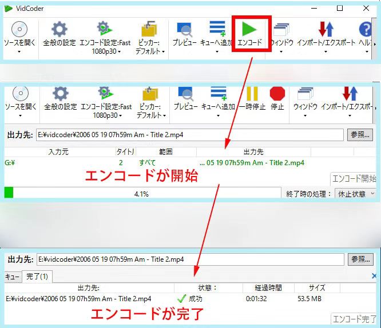Expand ソースを開く dropdown arrow in middle toolbar
The image size is (381, 328).
click(x=20, y=116)
